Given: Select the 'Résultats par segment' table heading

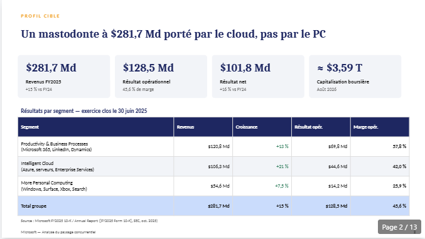Looking at the screenshot, I should coord(84,111).
